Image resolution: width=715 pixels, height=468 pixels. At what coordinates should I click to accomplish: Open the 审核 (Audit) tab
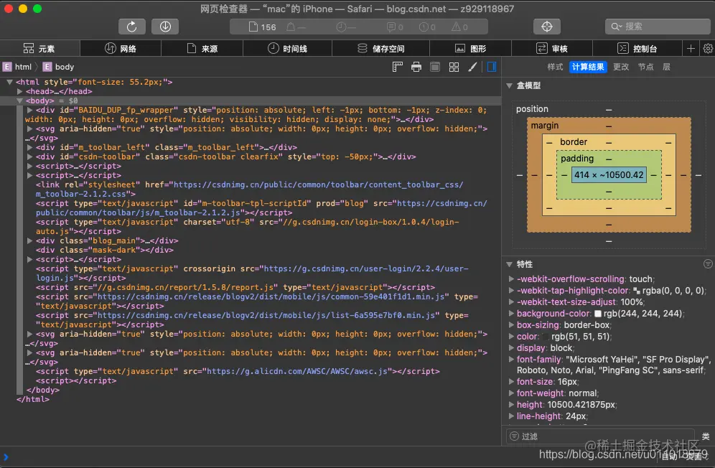552,48
